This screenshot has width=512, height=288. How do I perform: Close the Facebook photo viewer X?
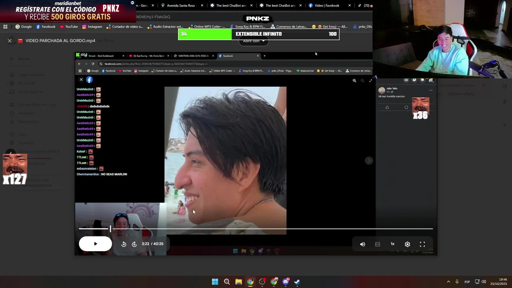coord(81,80)
